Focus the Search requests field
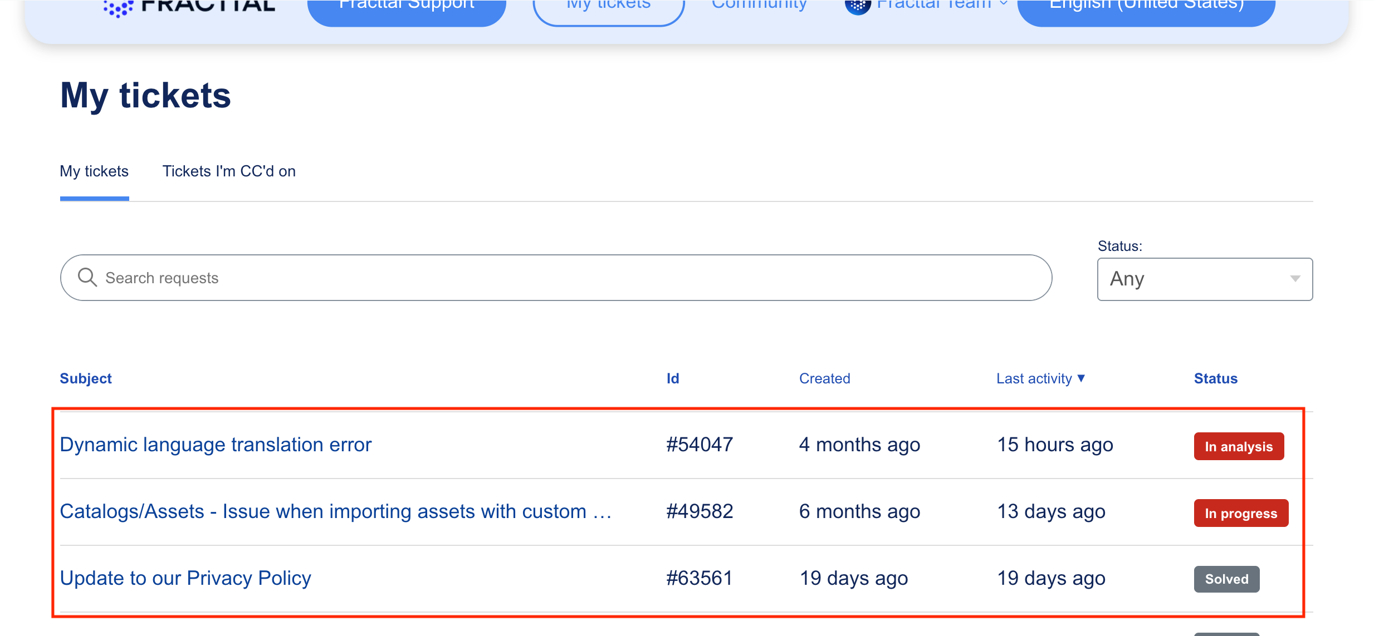Screen dimensions: 1374x636 tap(556, 278)
